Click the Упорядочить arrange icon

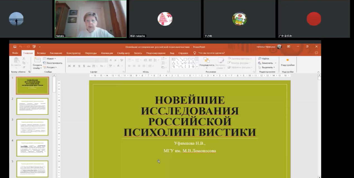(206, 60)
